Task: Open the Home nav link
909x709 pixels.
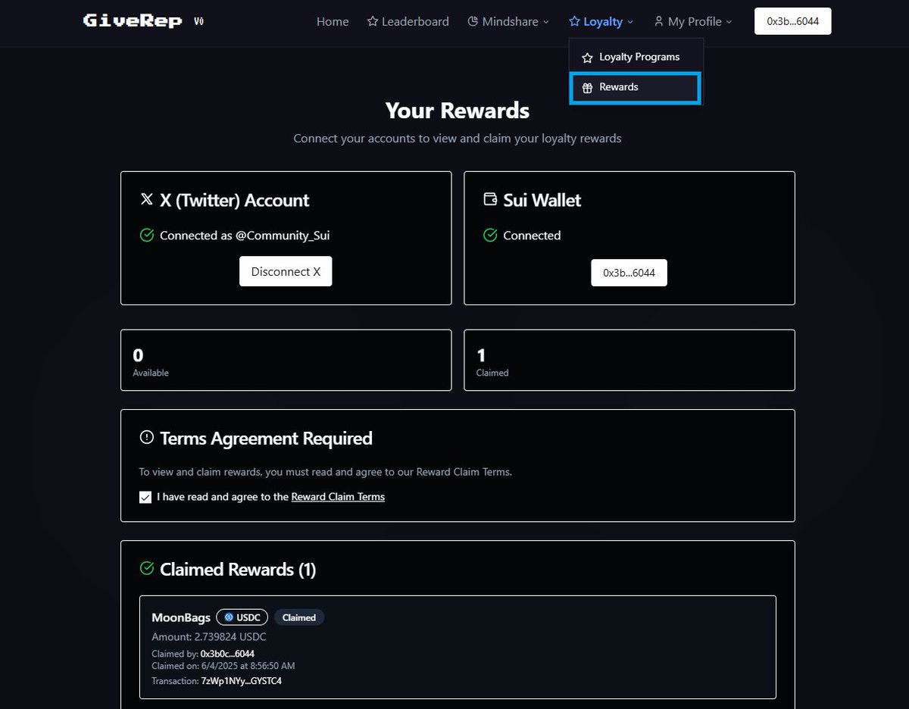Action: (333, 21)
